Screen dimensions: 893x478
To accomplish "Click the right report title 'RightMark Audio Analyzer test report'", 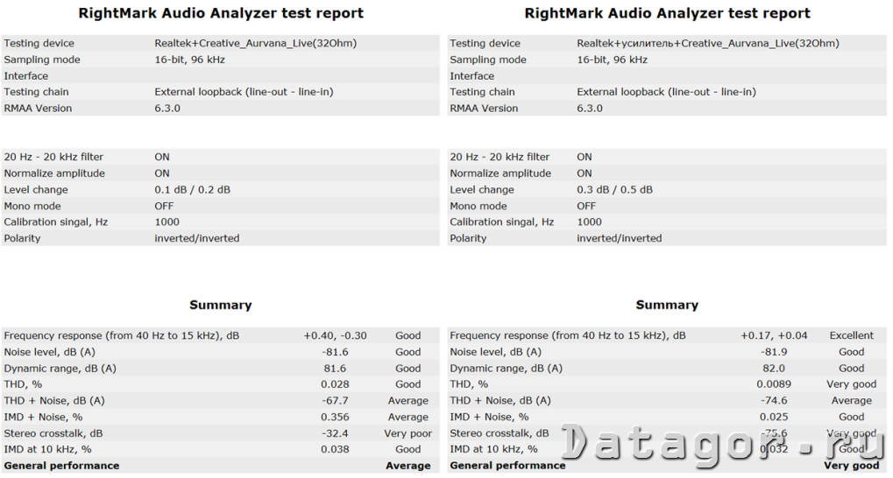I will (667, 13).
